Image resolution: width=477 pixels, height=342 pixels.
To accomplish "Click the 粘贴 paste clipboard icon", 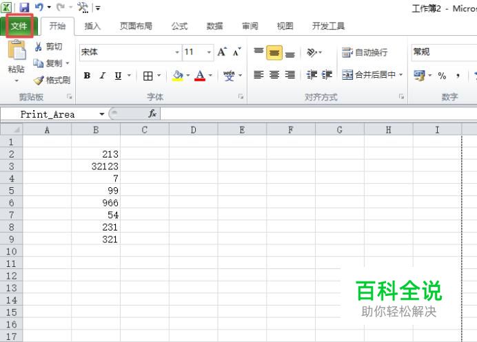I will coord(17,50).
